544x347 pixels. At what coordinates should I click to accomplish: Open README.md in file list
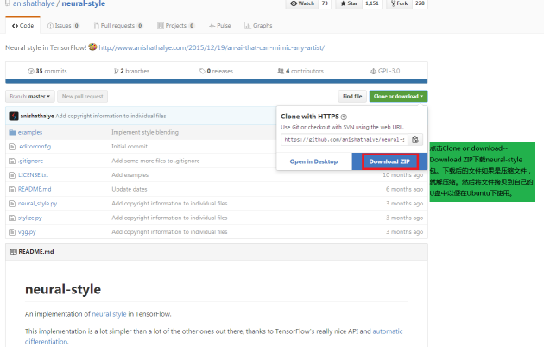[35, 189]
